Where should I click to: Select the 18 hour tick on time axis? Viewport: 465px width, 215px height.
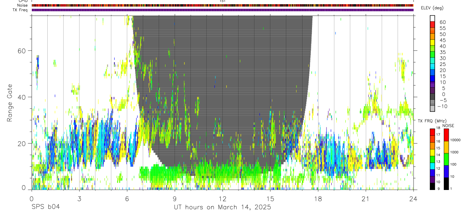(318, 198)
